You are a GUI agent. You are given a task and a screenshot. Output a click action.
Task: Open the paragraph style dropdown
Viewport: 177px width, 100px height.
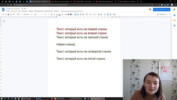(28, 14)
